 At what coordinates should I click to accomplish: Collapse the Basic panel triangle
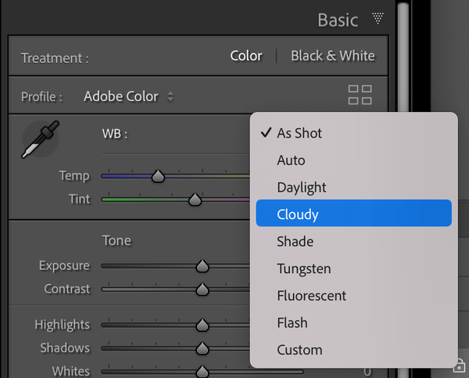[378, 18]
